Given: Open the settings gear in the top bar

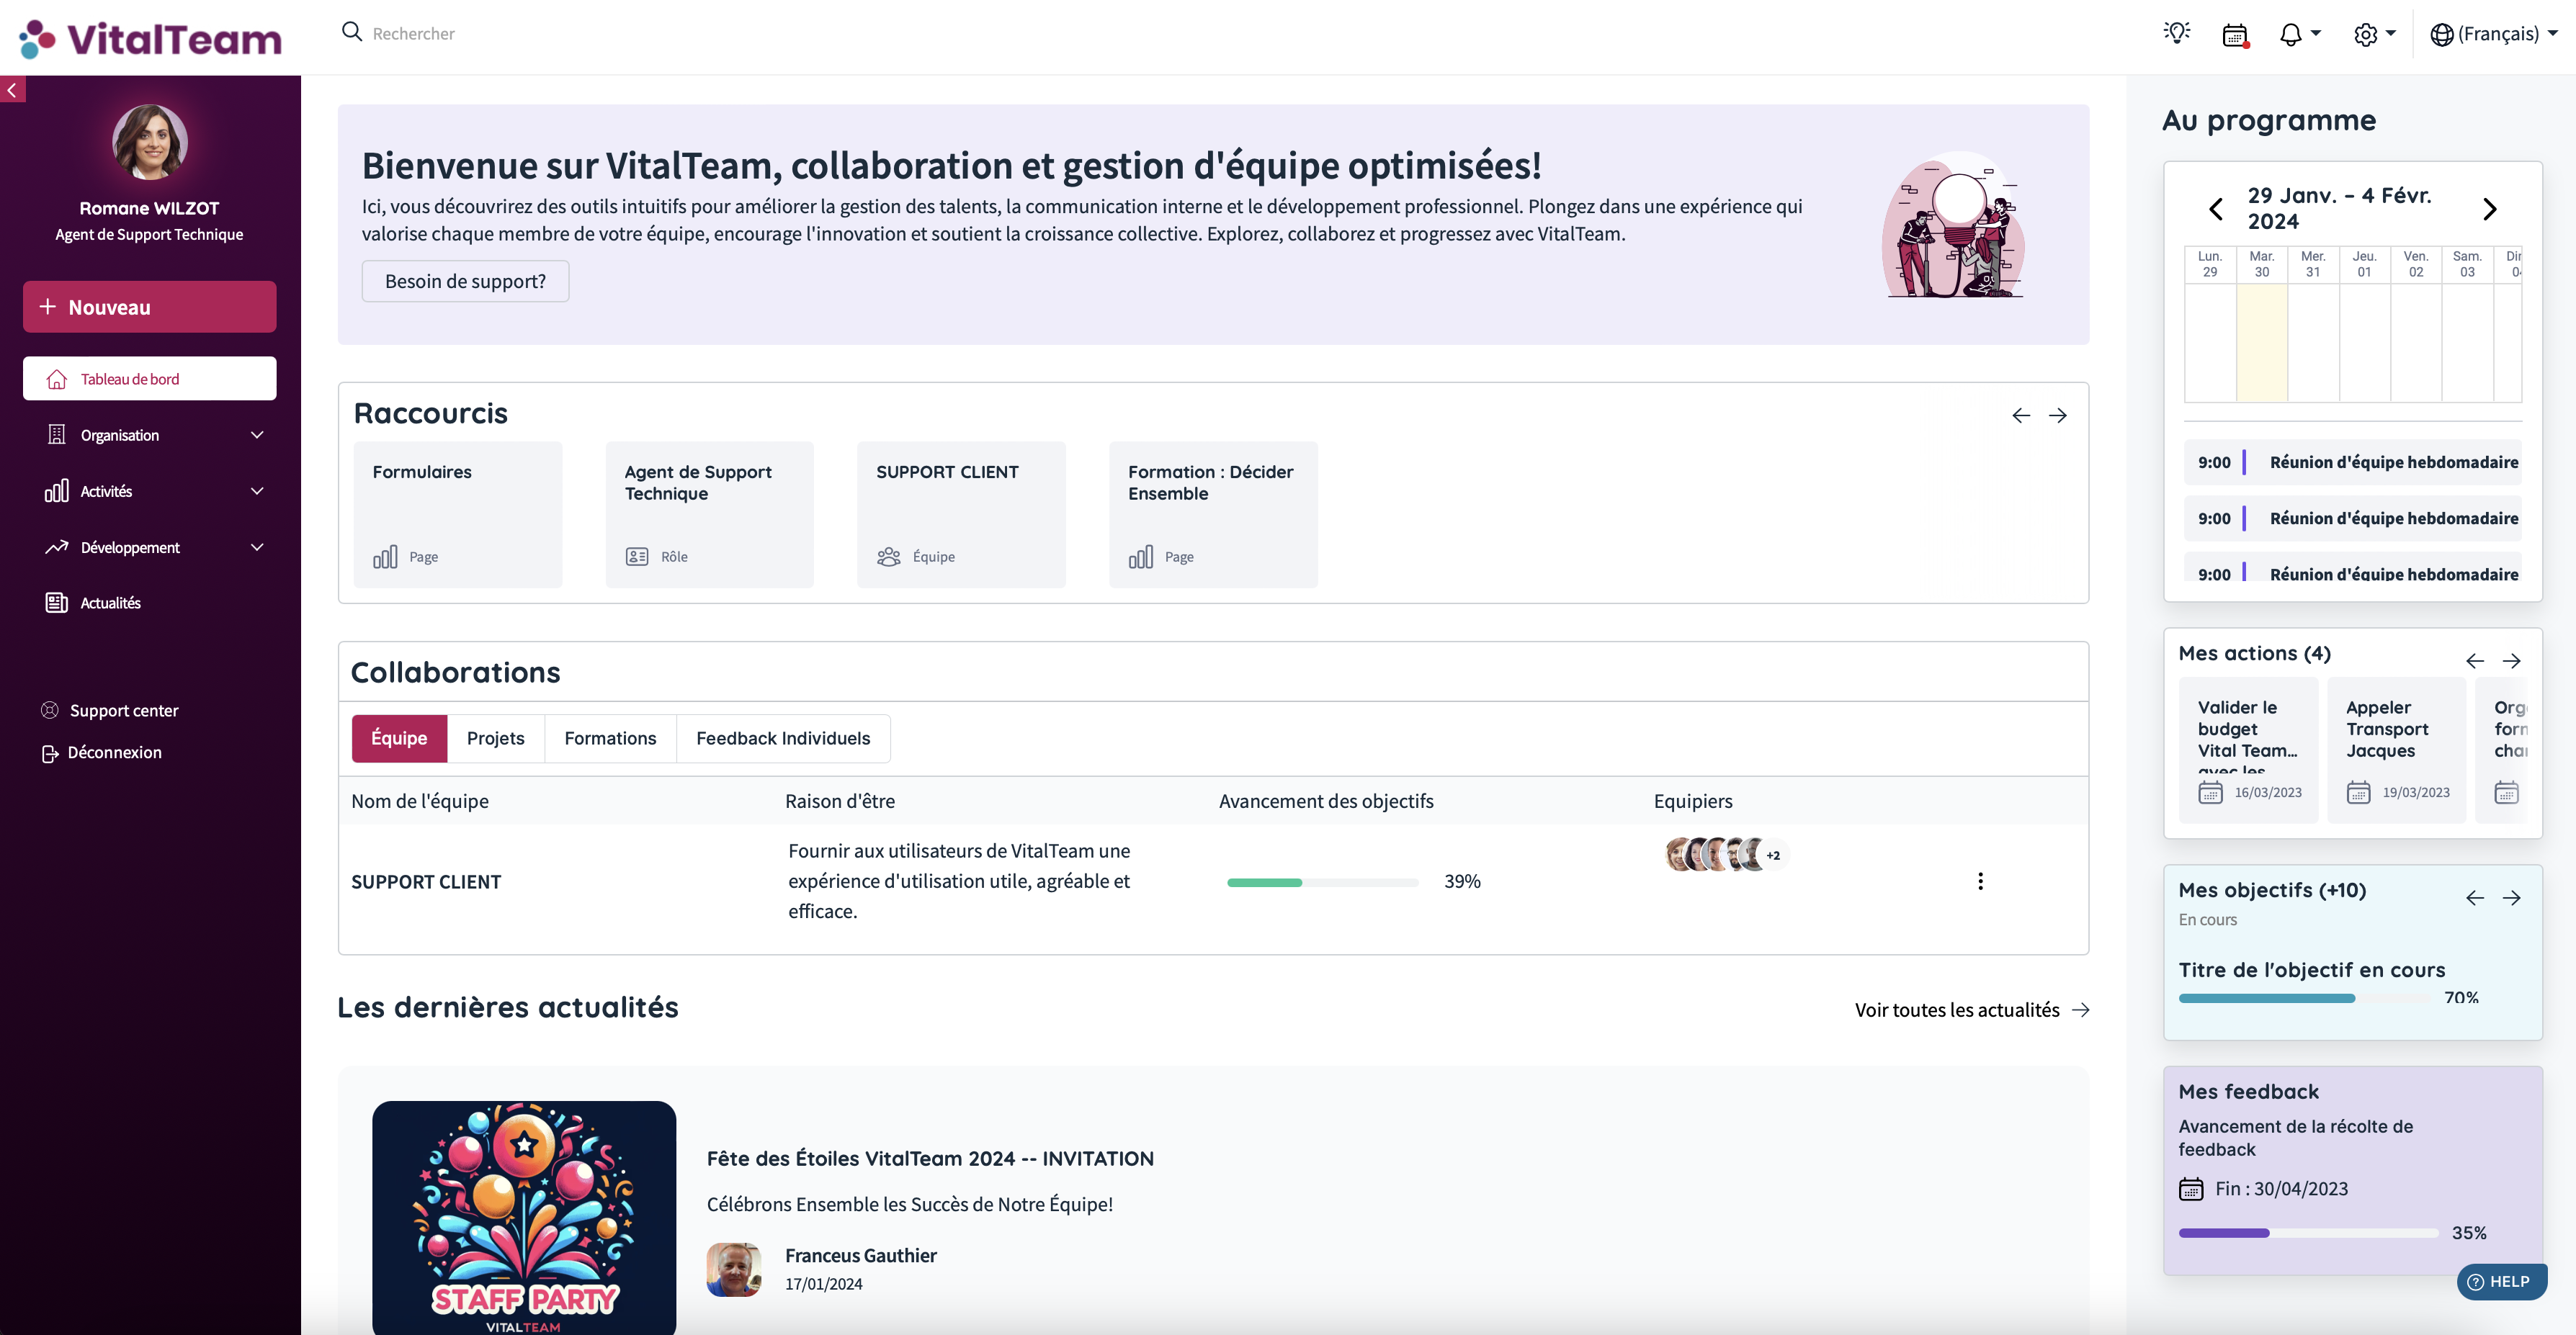Looking at the screenshot, I should 2367,34.
